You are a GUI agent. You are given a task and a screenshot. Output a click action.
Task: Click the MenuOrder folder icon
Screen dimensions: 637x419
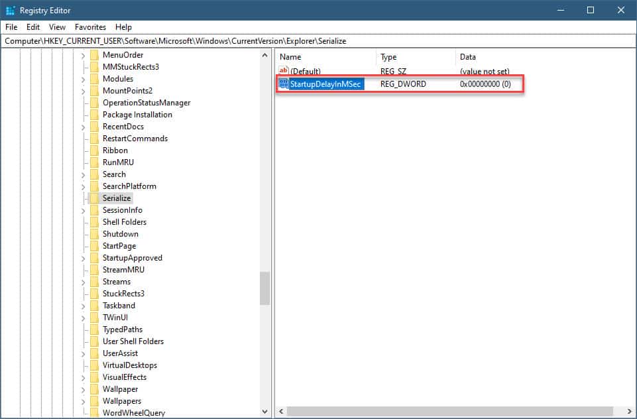pyautogui.click(x=94, y=55)
